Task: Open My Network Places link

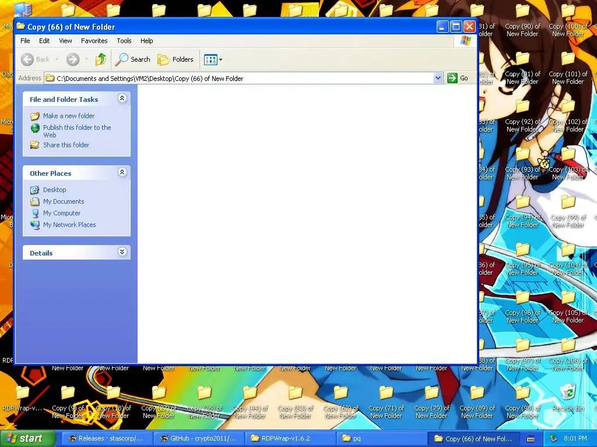Action: (69, 225)
